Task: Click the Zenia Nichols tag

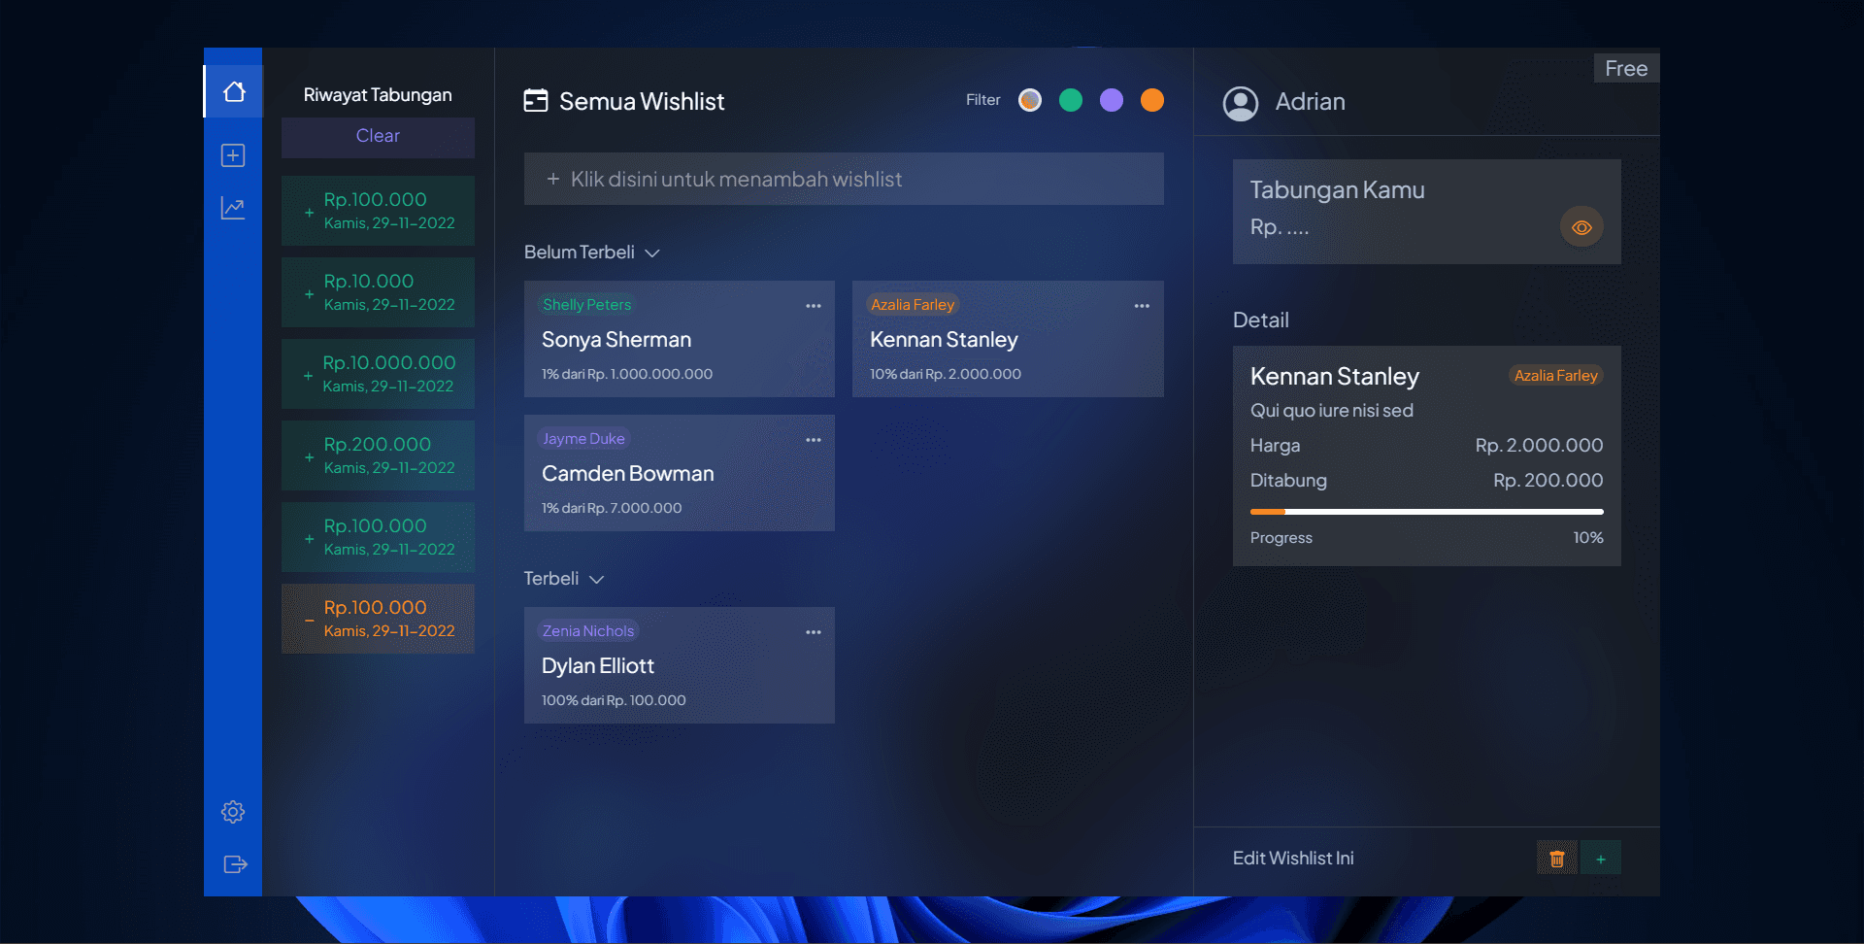Action: (588, 631)
